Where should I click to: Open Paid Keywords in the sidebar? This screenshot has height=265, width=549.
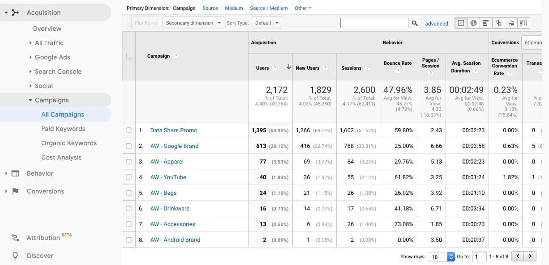click(63, 129)
